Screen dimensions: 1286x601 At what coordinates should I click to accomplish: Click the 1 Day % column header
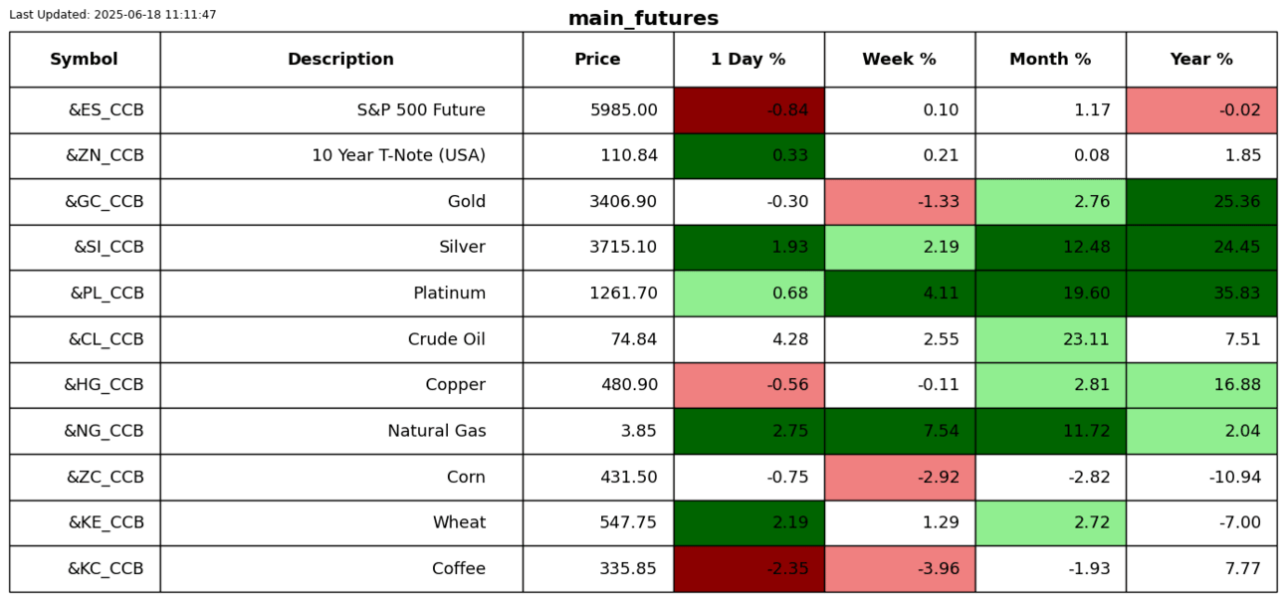coord(749,60)
